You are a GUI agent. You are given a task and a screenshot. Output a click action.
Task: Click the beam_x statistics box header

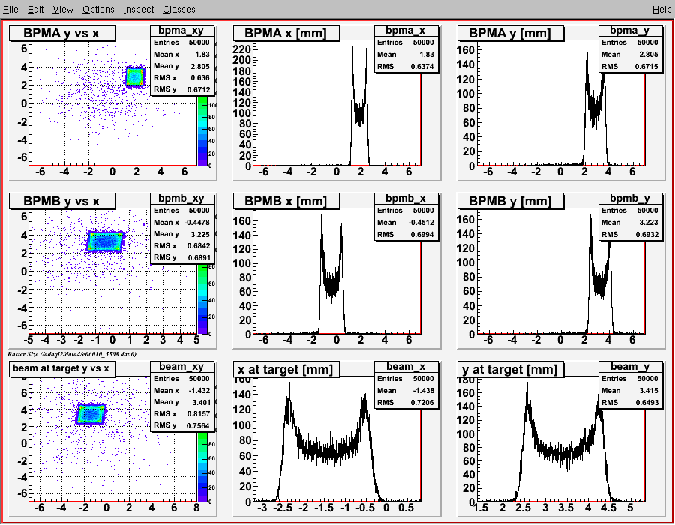pos(406,366)
